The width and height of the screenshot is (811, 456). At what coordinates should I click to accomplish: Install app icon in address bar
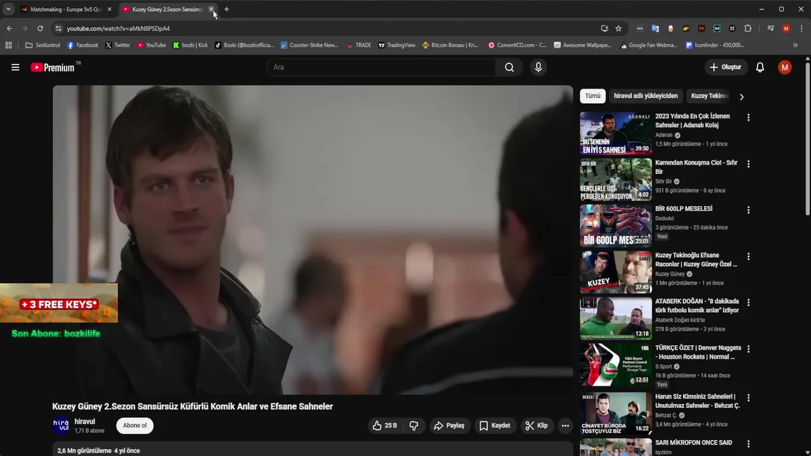pyautogui.click(x=604, y=28)
